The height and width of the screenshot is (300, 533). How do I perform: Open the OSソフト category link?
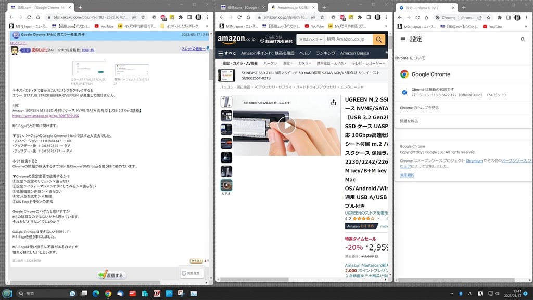pos(18,43)
